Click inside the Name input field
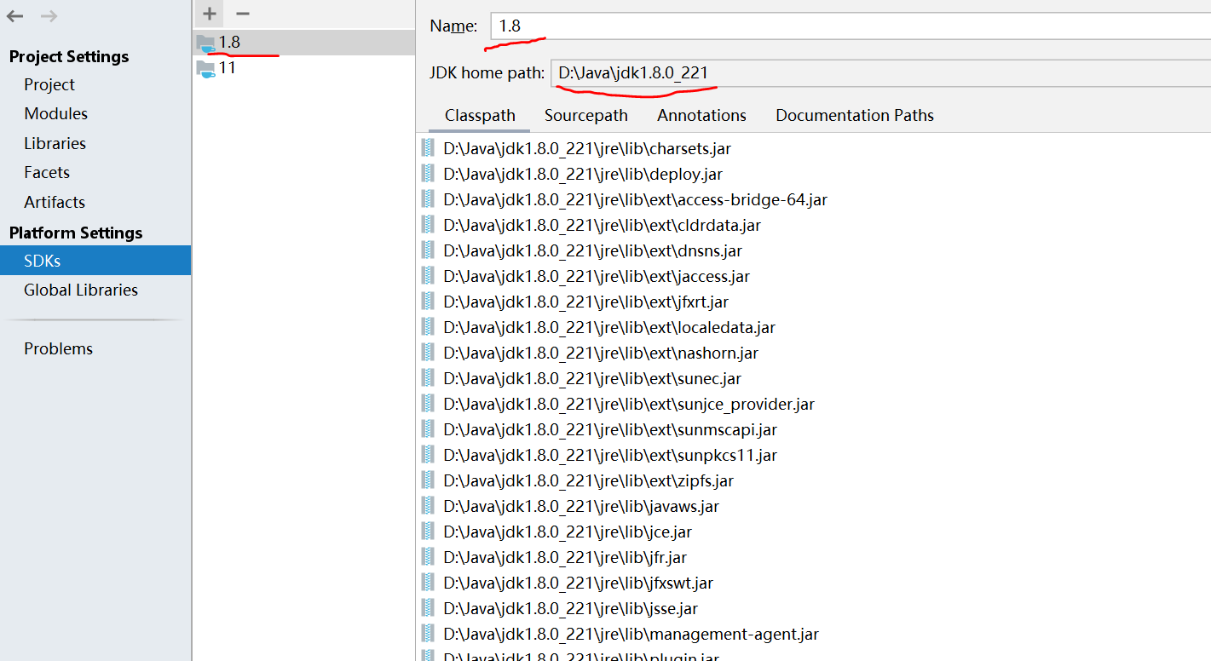The width and height of the screenshot is (1211, 661). 682,26
